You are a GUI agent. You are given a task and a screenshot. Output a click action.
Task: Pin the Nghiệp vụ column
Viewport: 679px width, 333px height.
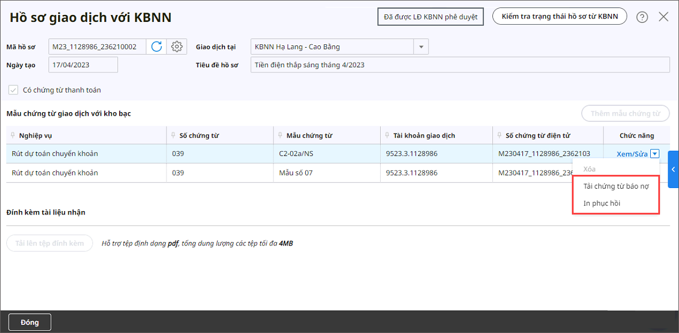13,136
